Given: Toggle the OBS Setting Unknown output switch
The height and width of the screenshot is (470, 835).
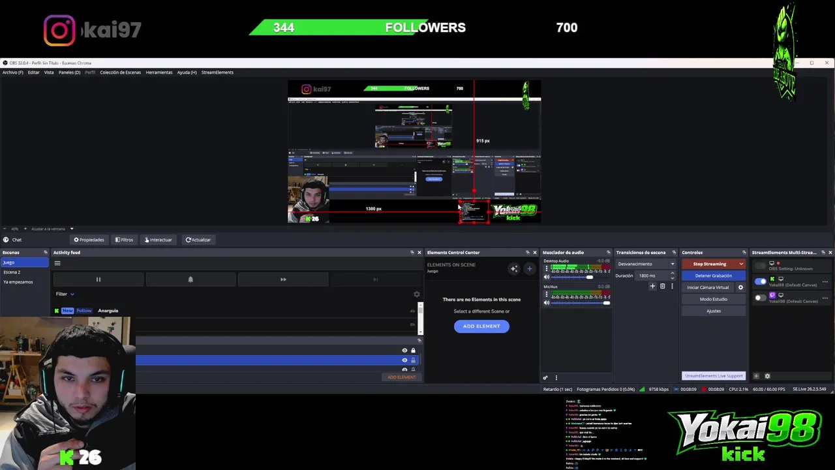Looking at the screenshot, I should [760, 265].
